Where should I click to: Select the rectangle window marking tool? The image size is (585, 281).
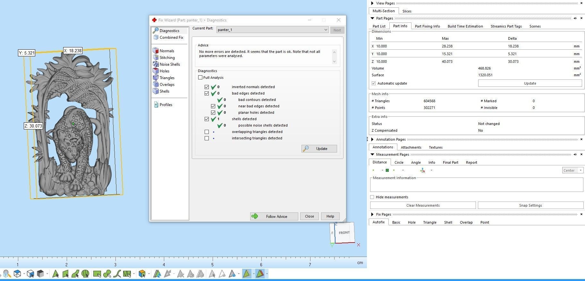pos(97,274)
